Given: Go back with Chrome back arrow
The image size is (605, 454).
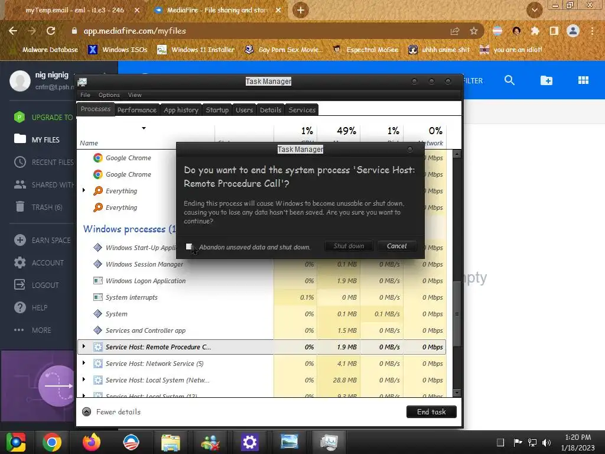Looking at the screenshot, I should [x=13, y=31].
